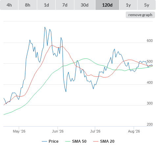Screen dimensions: 156x150
Task: Switch chart to 30d view
Action: (x=85, y=5)
